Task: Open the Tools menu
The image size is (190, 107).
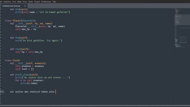Action: [x=30, y=2]
